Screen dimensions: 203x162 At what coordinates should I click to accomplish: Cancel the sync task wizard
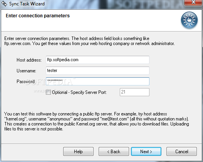click(x=181, y=151)
